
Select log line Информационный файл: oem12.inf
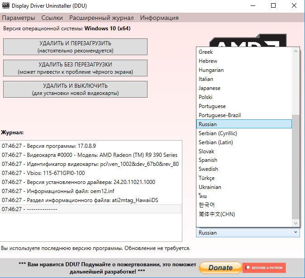[x=91, y=191]
